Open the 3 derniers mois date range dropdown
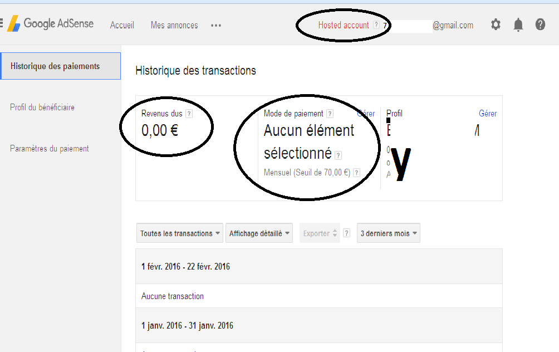559x352 pixels. click(389, 233)
